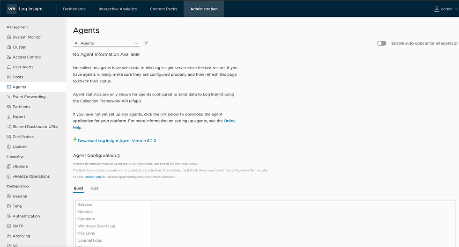Select File Logs tree item
The width and height of the screenshot is (459, 247).
[86, 233]
